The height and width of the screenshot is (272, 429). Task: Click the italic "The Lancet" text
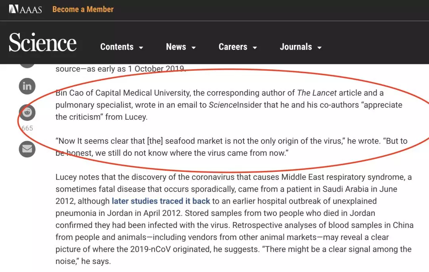pos(317,93)
